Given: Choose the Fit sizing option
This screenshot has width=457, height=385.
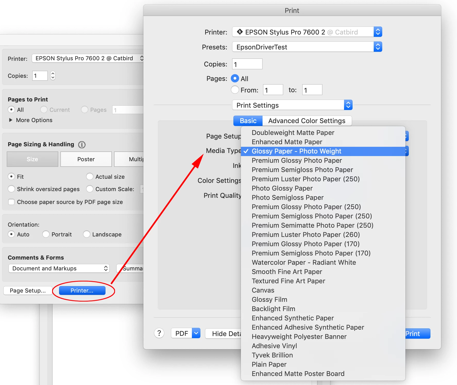Looking at the screenshot, I should [11, 176].
